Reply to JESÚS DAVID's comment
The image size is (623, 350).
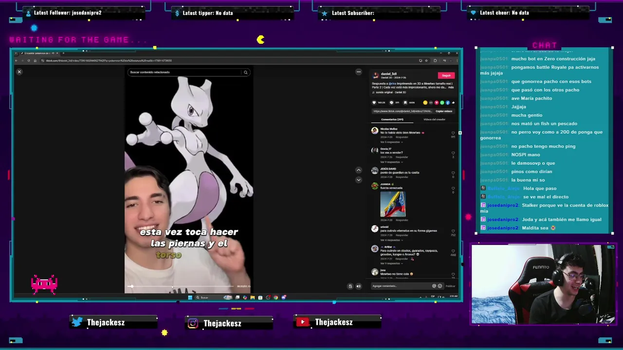point(402,177)
